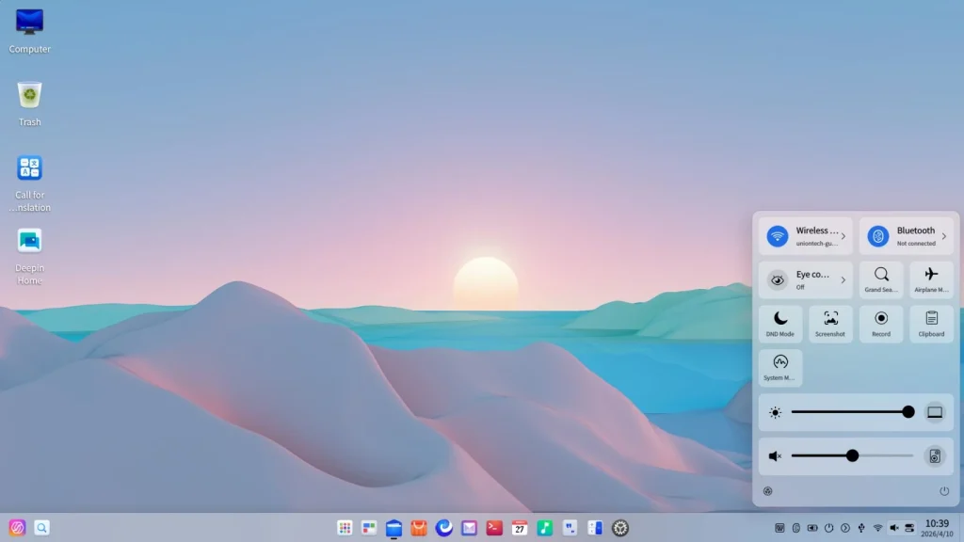Open Grand Search from the quick panel

(881, 279)
